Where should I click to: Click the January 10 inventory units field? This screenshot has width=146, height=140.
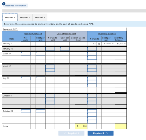pos(92,49)
